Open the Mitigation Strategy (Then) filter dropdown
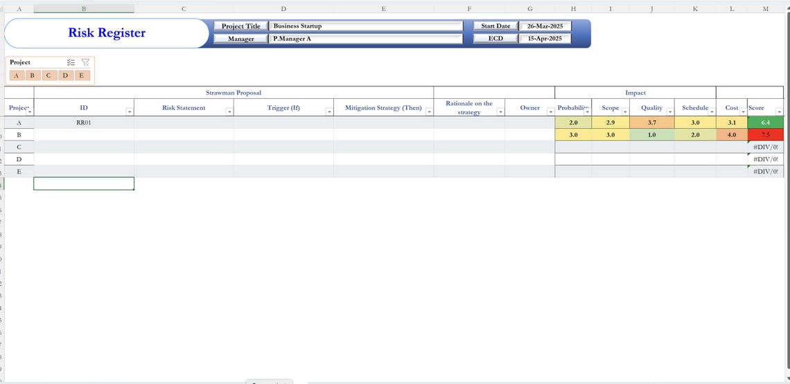Image resolution: width=790 pixels, height=384 pixels. tap(429, 111)
